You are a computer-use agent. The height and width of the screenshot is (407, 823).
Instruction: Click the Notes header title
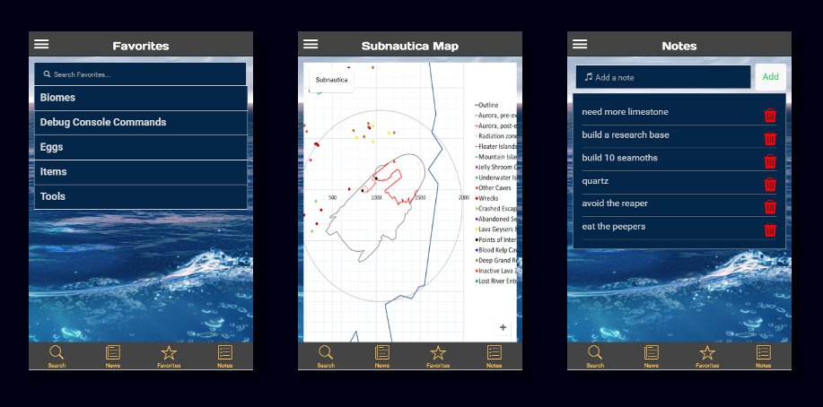pos(679,46)
